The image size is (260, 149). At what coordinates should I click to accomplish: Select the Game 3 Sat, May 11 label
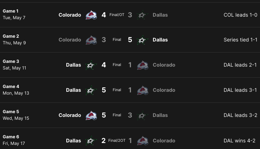(15, 65)
